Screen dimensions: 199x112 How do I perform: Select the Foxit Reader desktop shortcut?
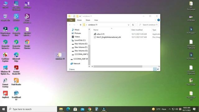16,82
